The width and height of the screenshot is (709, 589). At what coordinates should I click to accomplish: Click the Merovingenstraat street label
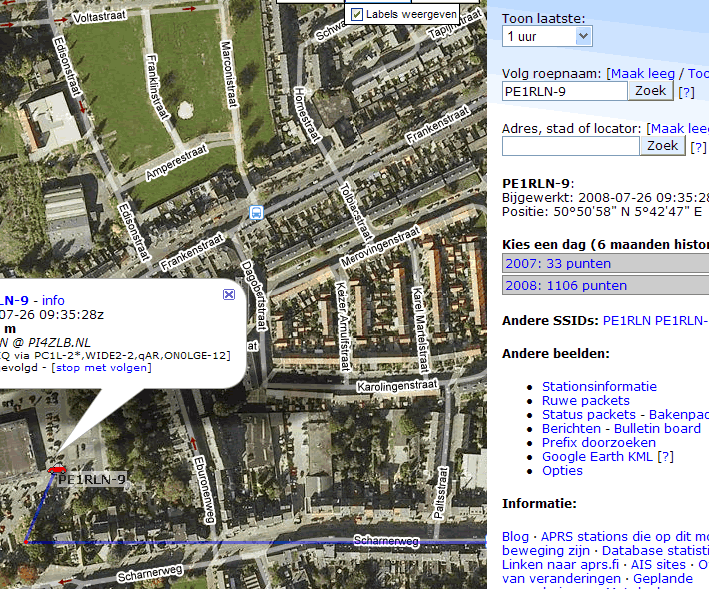380,247
